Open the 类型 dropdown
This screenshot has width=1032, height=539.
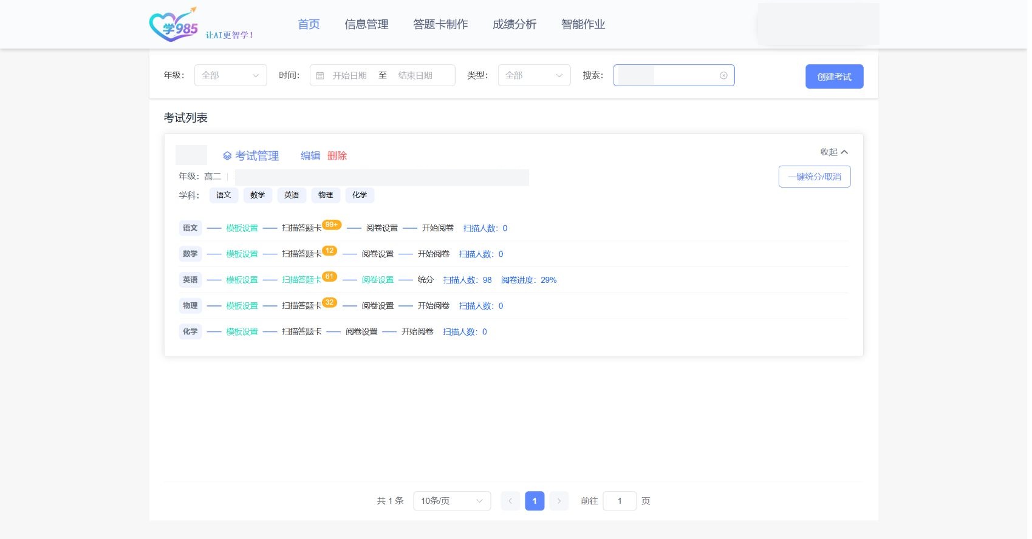point(535,75)
